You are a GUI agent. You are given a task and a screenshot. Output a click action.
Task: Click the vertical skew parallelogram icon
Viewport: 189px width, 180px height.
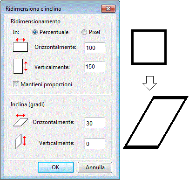(x=20, y=142)
